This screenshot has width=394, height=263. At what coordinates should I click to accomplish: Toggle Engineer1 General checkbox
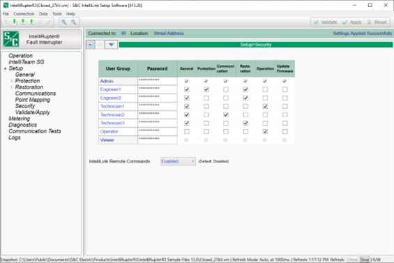click(187, 89)
